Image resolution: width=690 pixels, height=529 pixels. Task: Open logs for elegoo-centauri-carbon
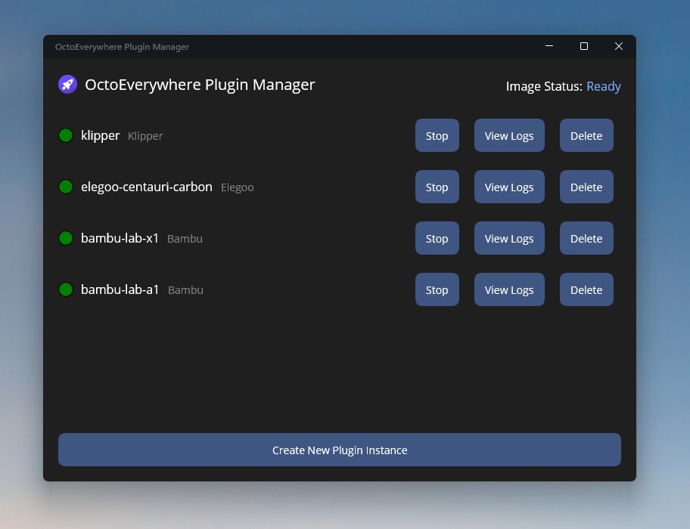[509, 187]
